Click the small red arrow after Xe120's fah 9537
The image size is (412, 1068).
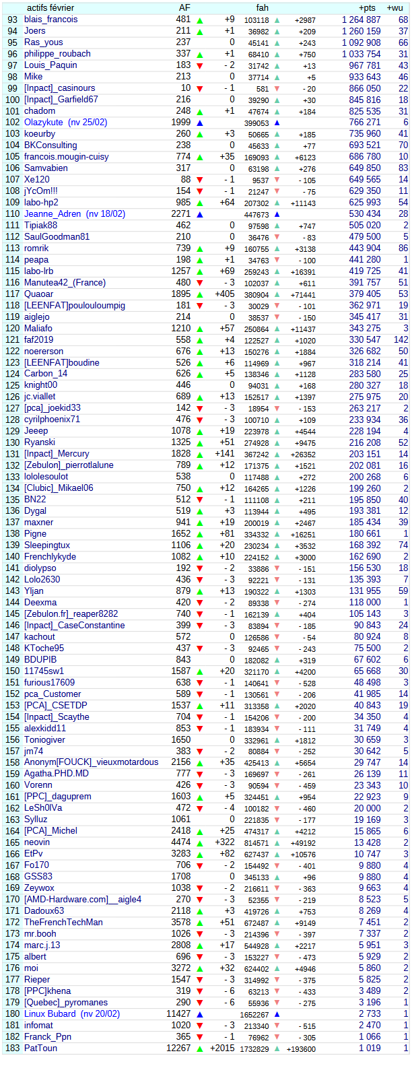[x=277, y=180]
